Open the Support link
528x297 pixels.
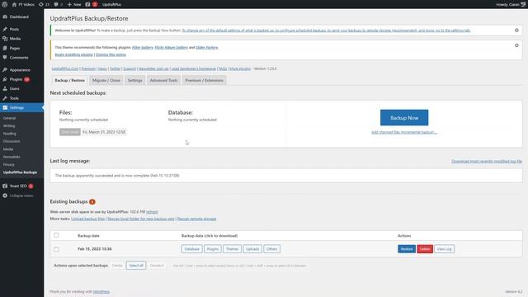coord(130,68)
